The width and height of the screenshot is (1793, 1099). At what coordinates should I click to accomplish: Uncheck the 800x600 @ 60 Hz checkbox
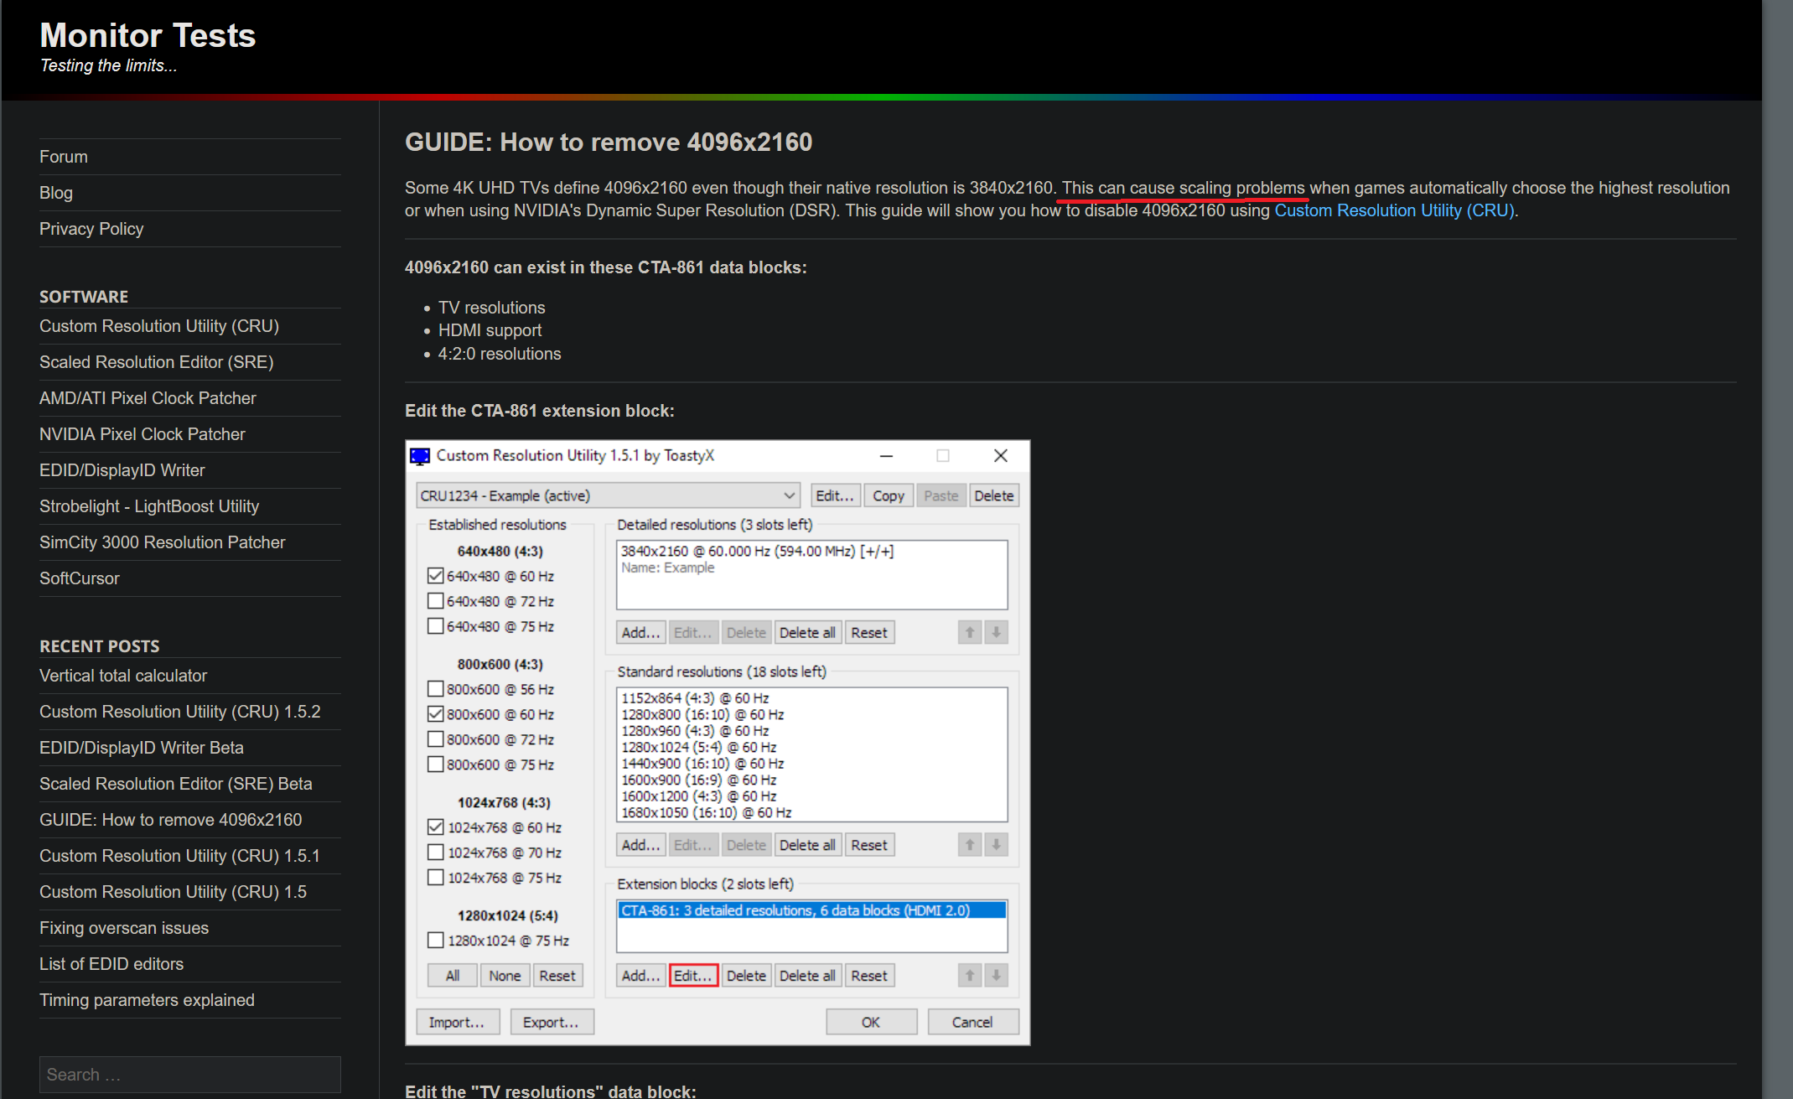[x=436, y=714]
